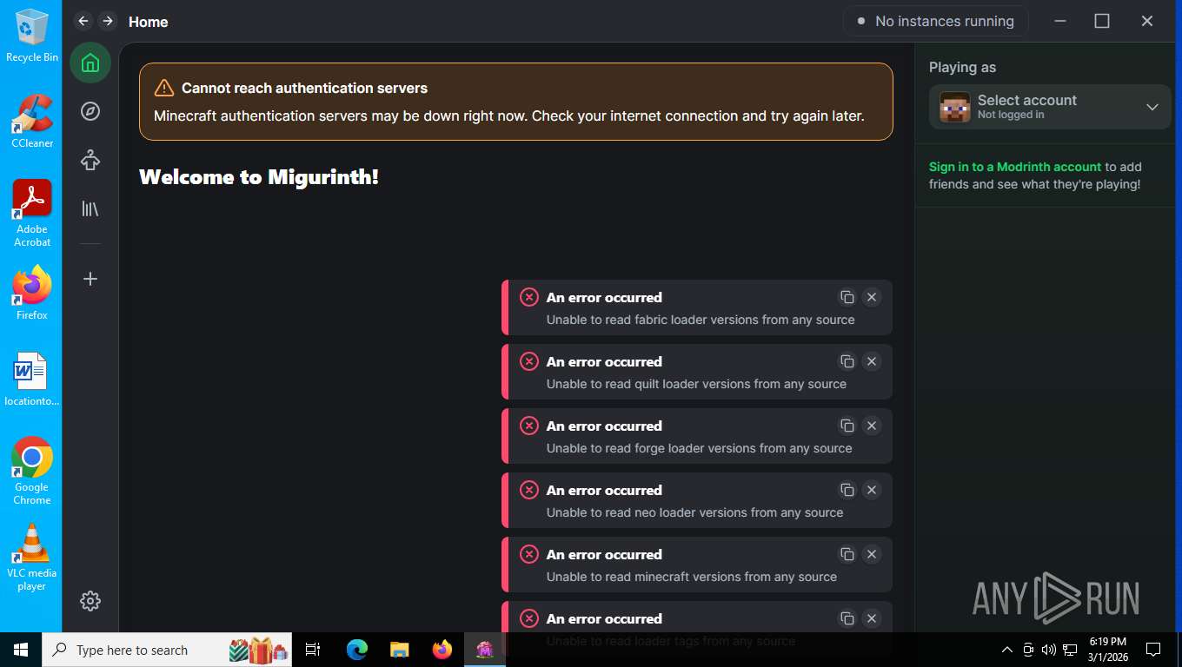Click Unable to read minecraft versions text
This screenshot has width=1182, height=667.
click(x=692, y=577)
